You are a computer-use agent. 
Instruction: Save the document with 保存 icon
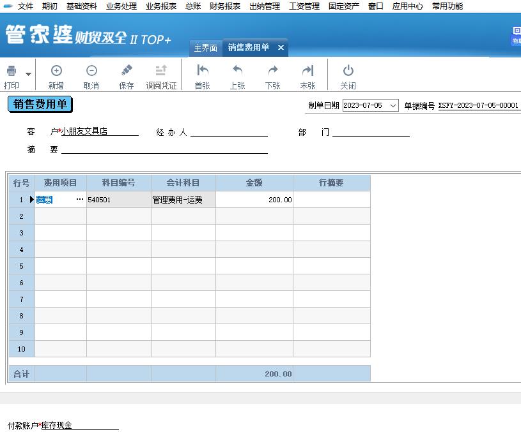tap(127, 70)
